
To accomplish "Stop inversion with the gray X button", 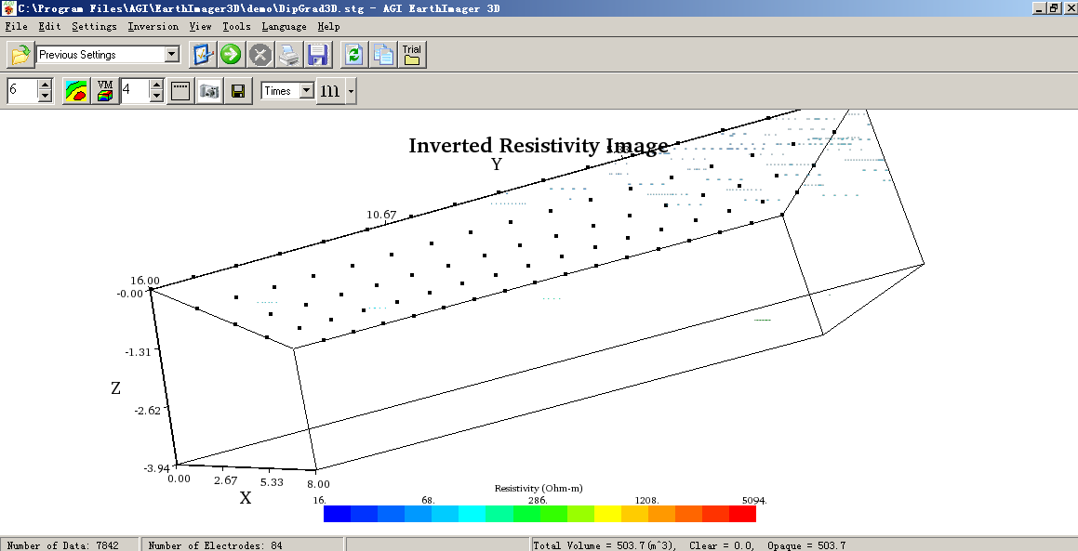I will (260, 54).
